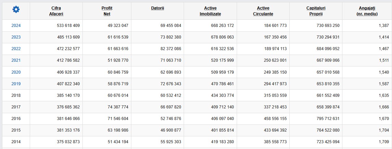Open the 2020 year link
The image size is (392, 149).
tap(16, 72)
